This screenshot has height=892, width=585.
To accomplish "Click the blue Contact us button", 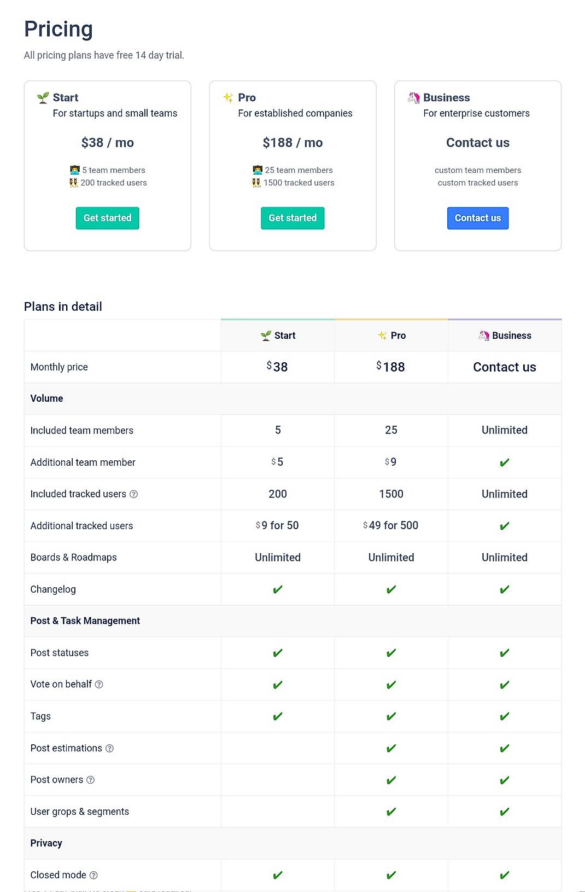I will coord(478,218).
